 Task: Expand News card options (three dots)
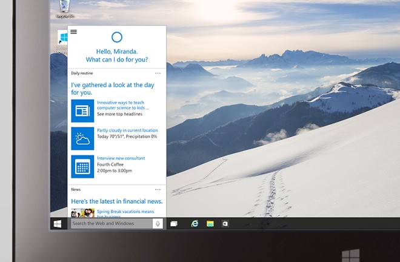(x=158, y=189)
